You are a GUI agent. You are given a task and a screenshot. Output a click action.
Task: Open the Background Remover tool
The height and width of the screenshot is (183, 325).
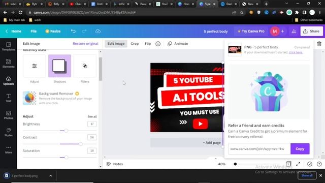[60, 98]
